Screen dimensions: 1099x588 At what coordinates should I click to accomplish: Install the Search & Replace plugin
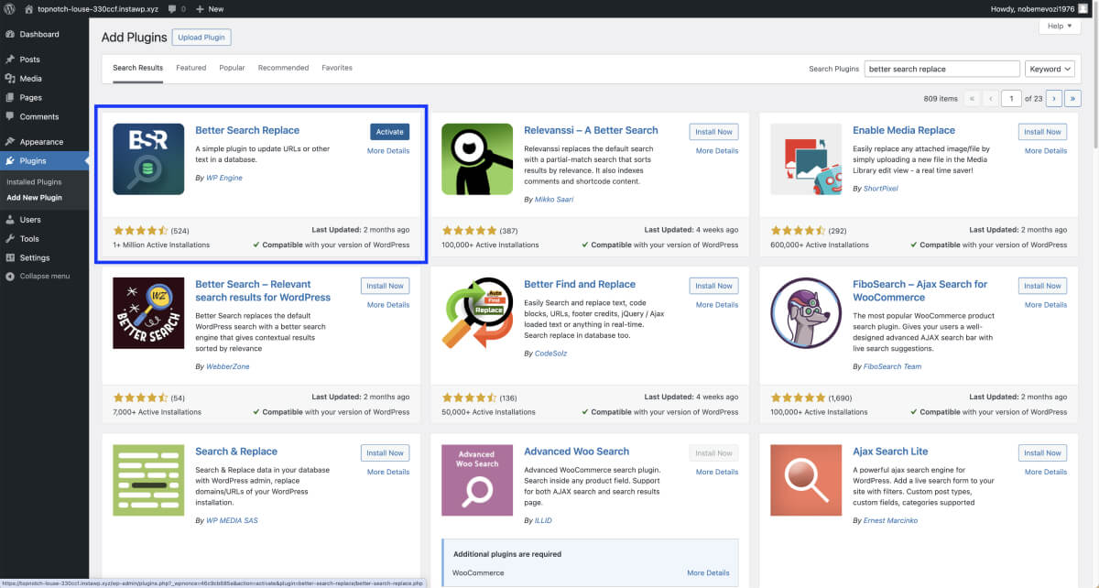(x=385, y=452)
